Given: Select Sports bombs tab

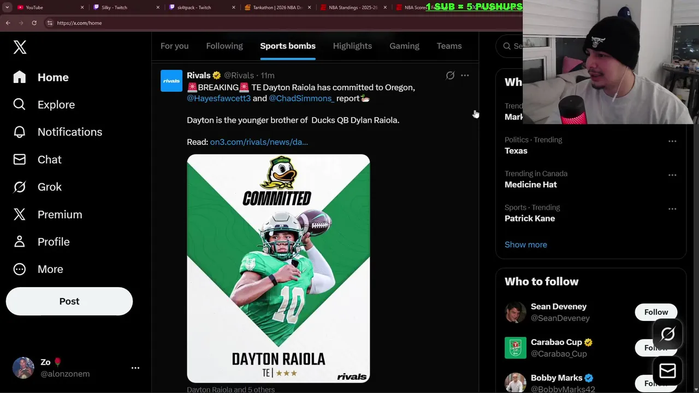Looking at the screenshot, I should [x=288, y=46].
